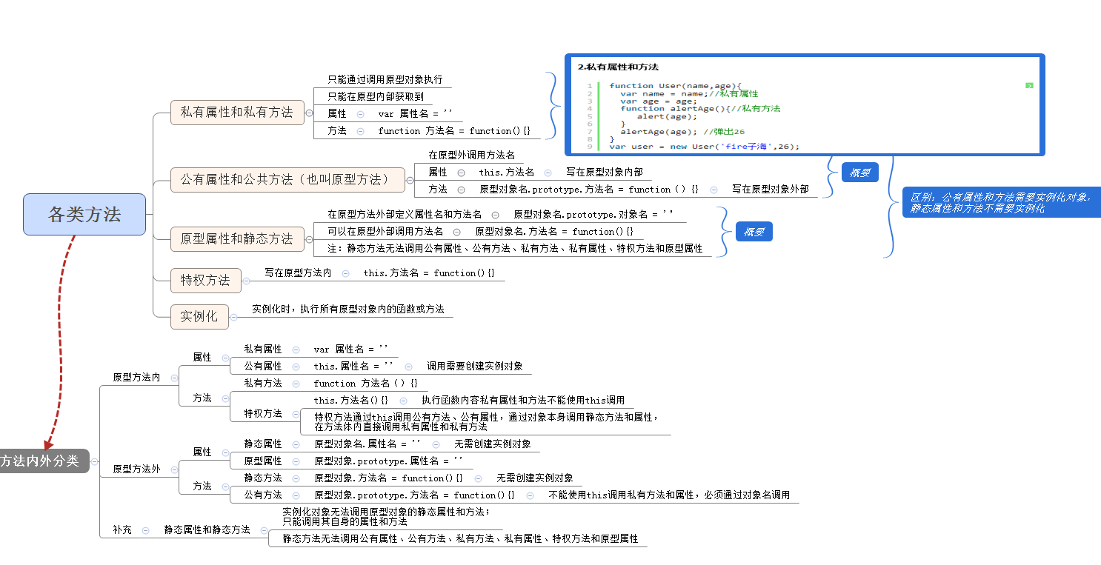Screen dimensions: 1101x565
Task: Select the text 只能通过调用原型对象执行
Action: click(385, 79)
